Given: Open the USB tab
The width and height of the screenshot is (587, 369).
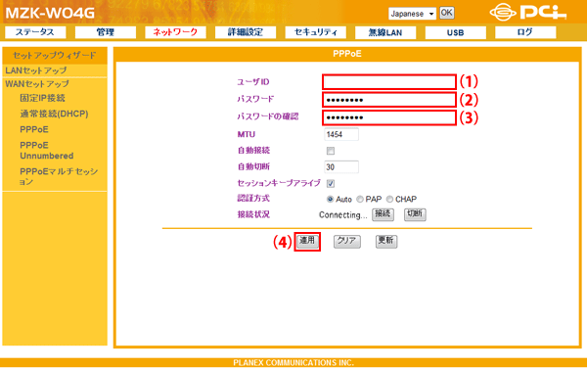Looking at the screenshot, I should click(455, 32).
